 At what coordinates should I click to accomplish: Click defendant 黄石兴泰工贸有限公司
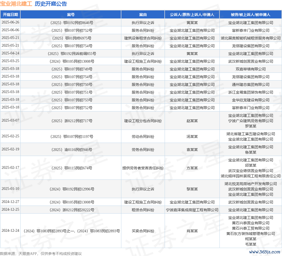click(250, 228)
